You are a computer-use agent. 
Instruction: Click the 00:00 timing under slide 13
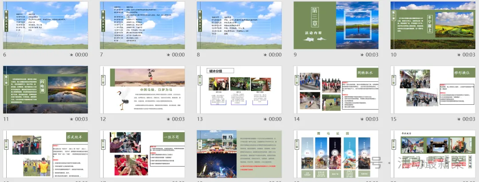[x=275, y=119]
